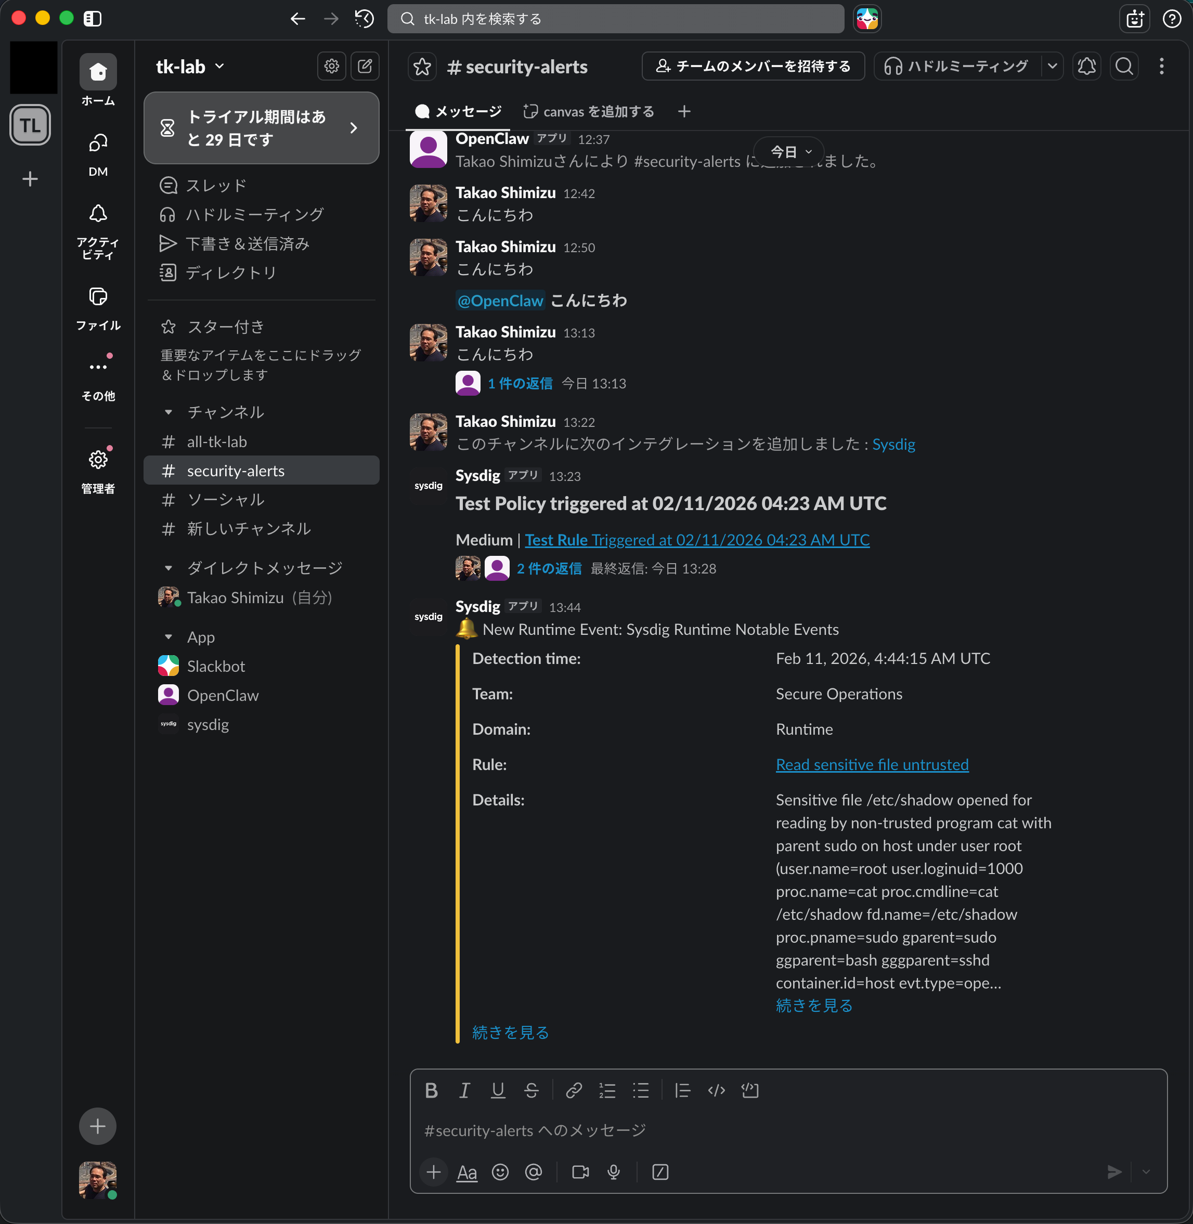Image resolution: width=1193 pixels, height=1224 pixels.
Task: Open the tk-lab workspace dropdown
Action: 189,67
